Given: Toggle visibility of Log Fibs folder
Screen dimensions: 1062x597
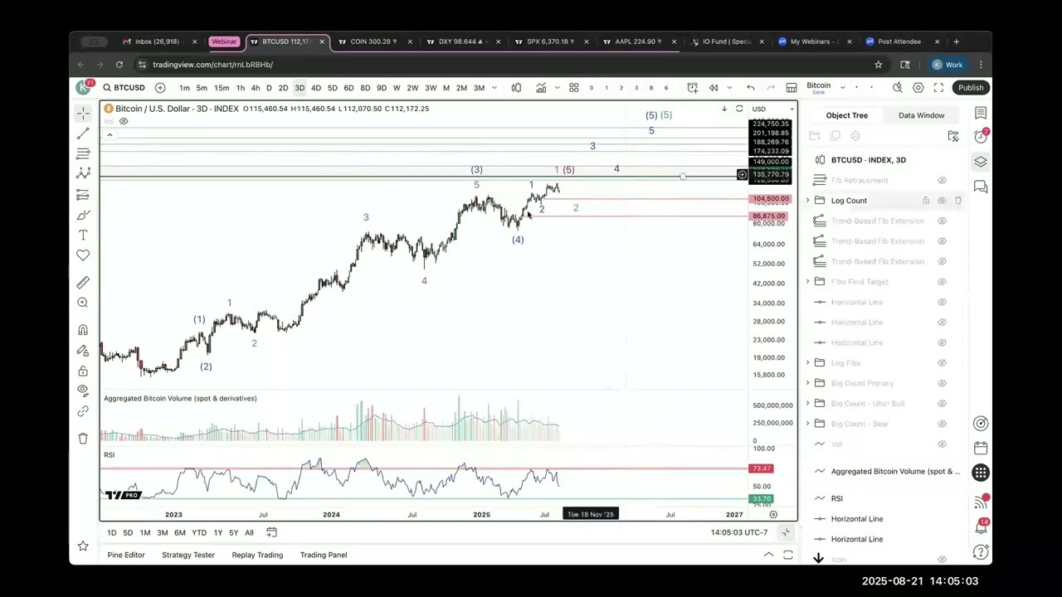Looking at the screenshot, I should pyautogui.click(x=942, y=363).
